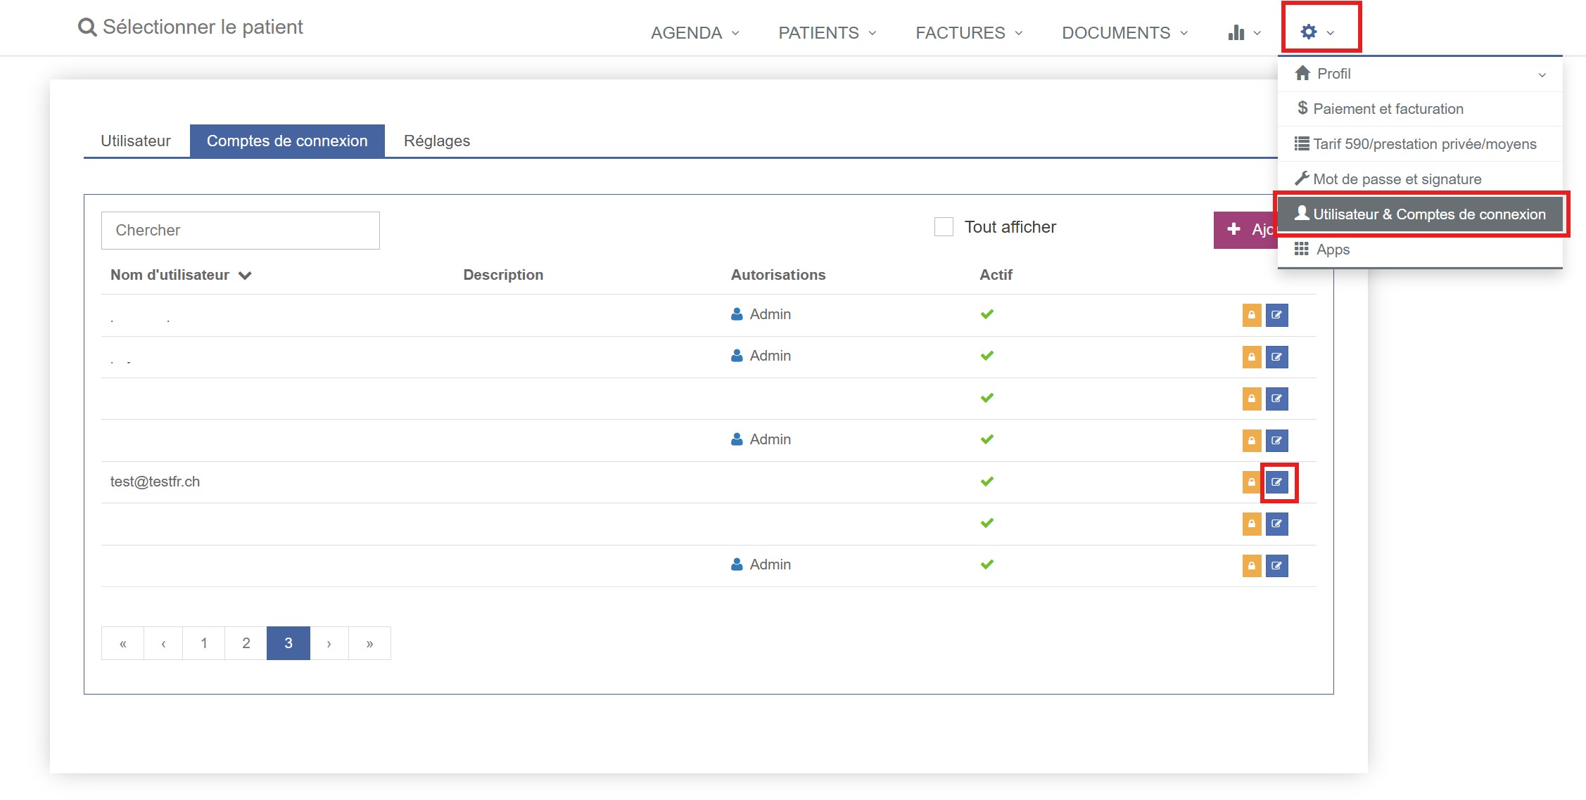Go to the Réglages tab
1586x800 pixels.
(437, 141)
